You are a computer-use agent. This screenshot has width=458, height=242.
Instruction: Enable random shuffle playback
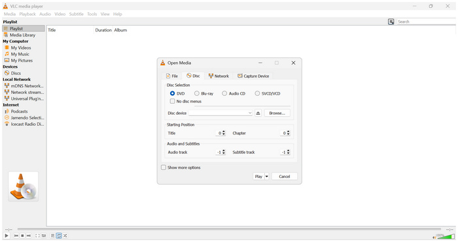[65, 235]
